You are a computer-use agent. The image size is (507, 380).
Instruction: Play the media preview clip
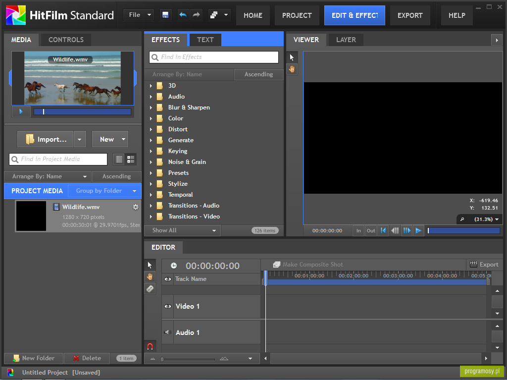(x=21, y=111)
